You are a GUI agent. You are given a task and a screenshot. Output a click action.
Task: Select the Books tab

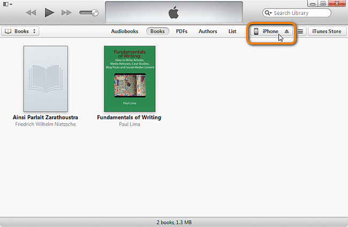[157, 31]
